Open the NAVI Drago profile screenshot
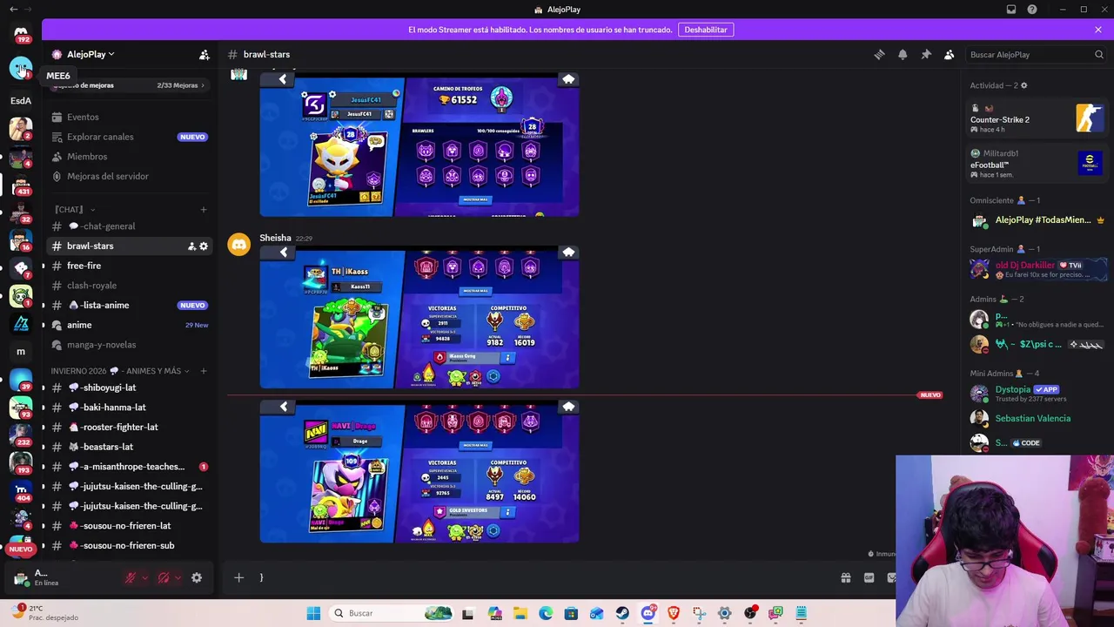The height and width of the screenshot is (627, 1114). tap(419, 471)
